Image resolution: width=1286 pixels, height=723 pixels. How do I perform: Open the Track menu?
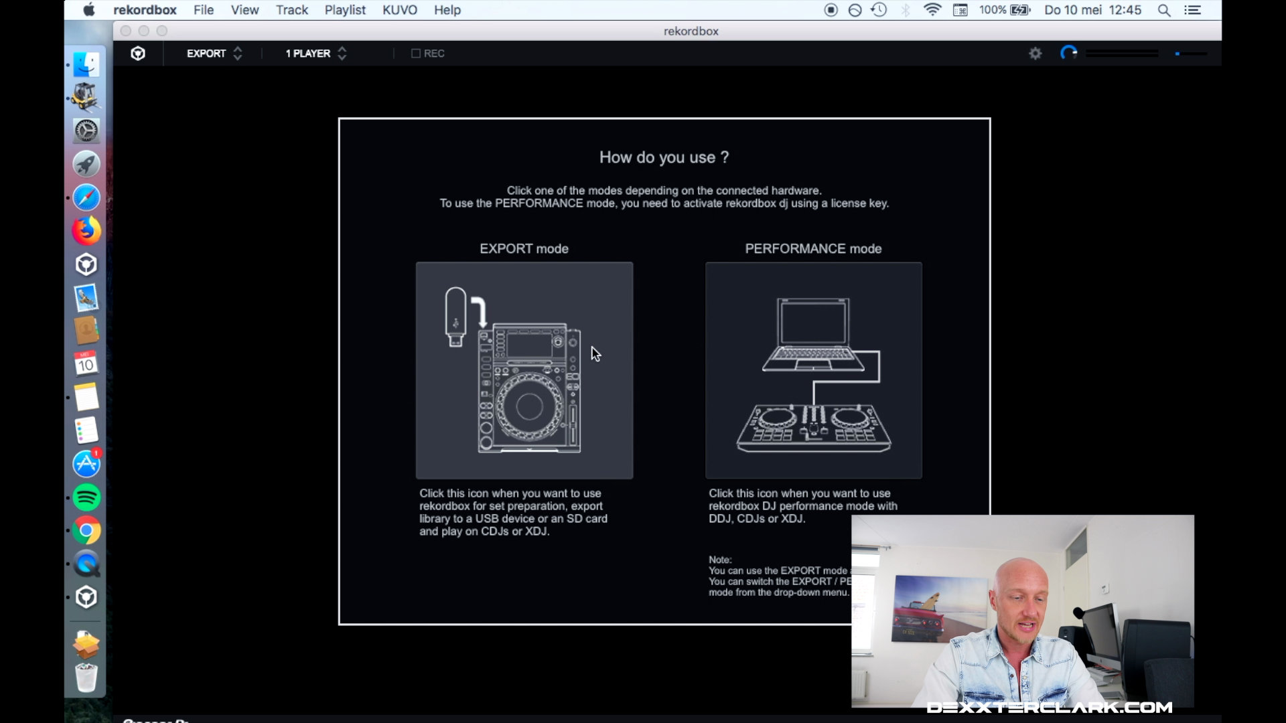click(x=291, y=10)
